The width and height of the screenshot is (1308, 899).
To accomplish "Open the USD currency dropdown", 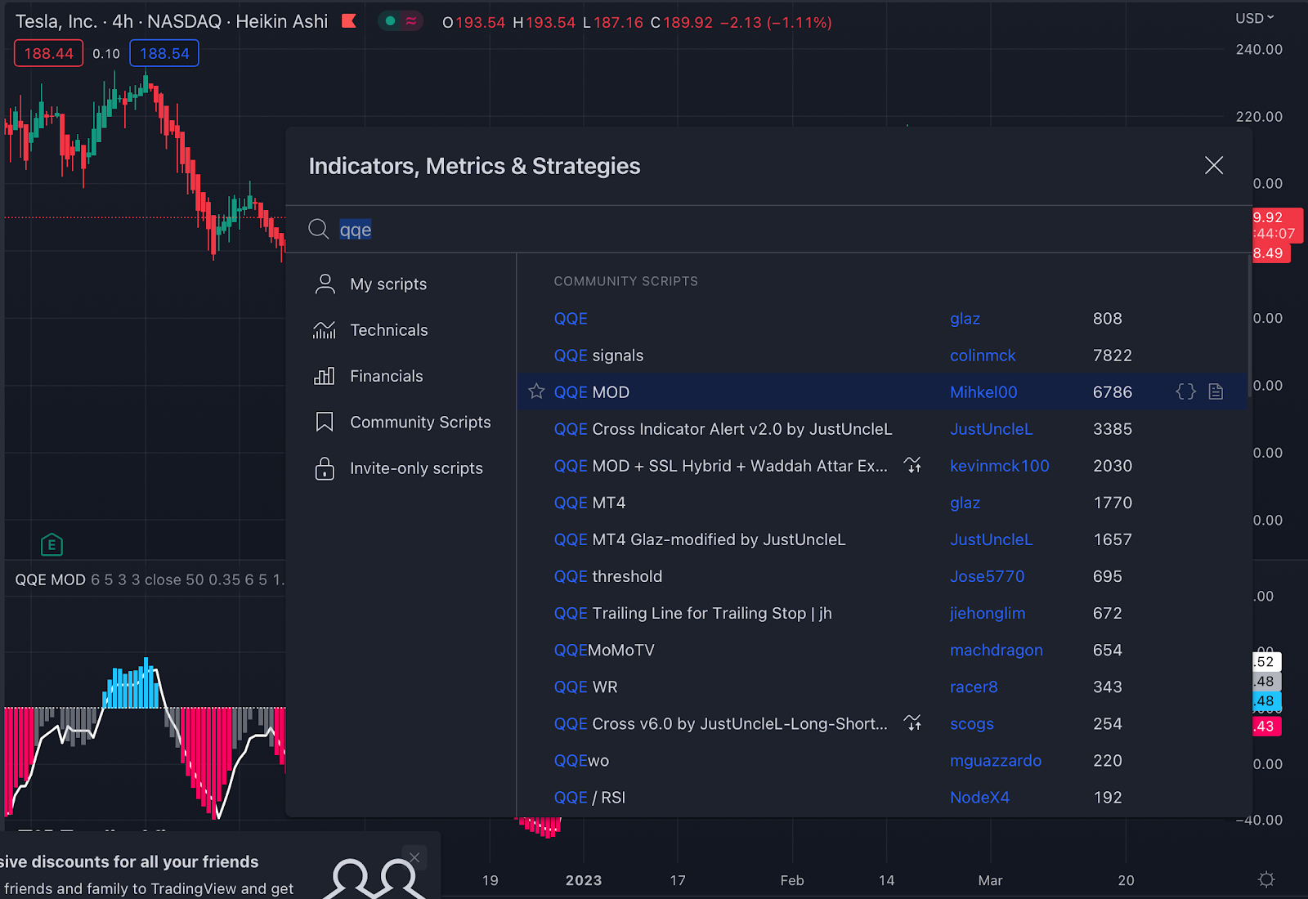I will tap(1252, 18).
